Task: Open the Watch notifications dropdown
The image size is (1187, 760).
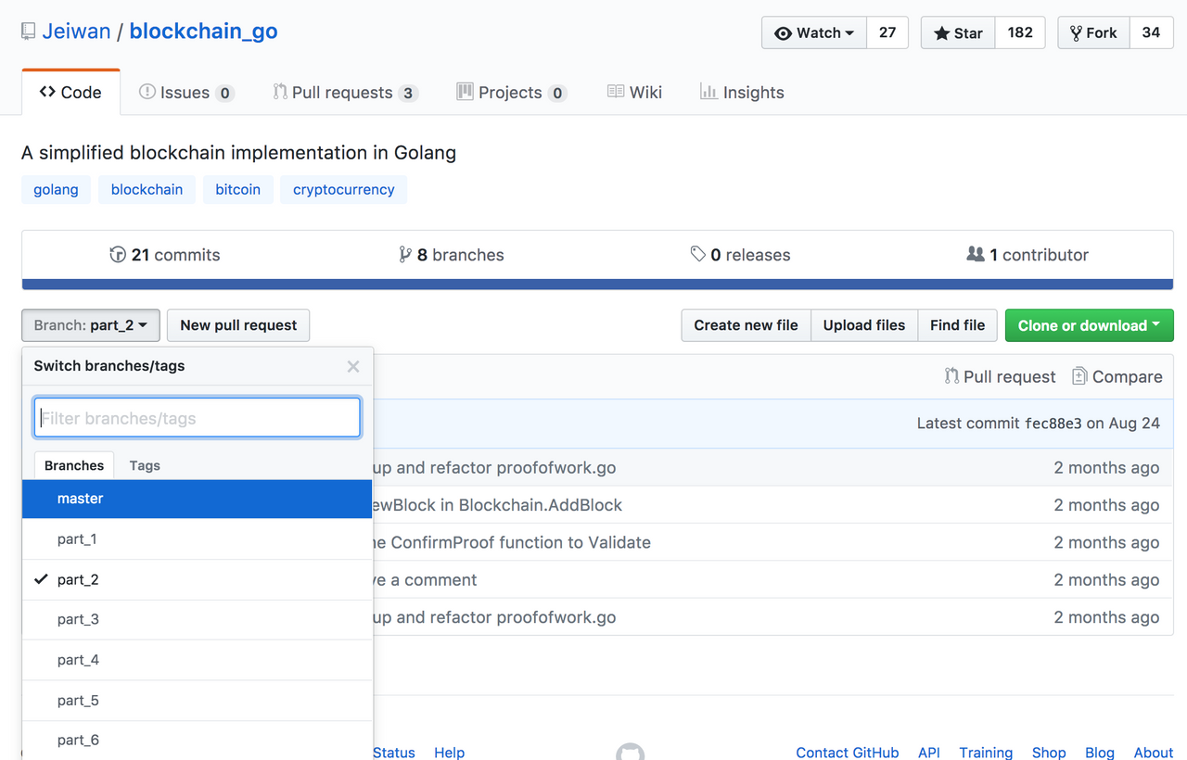Action: click(x=814, y=32)
